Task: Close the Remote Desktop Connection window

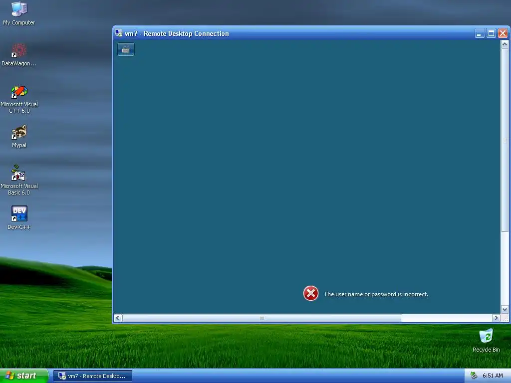Action: pos(503,33)
